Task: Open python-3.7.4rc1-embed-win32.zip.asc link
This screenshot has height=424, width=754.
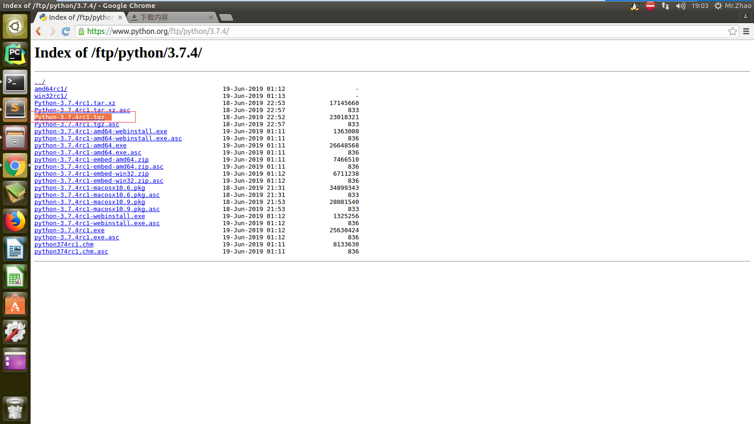Action: (99, 181)
